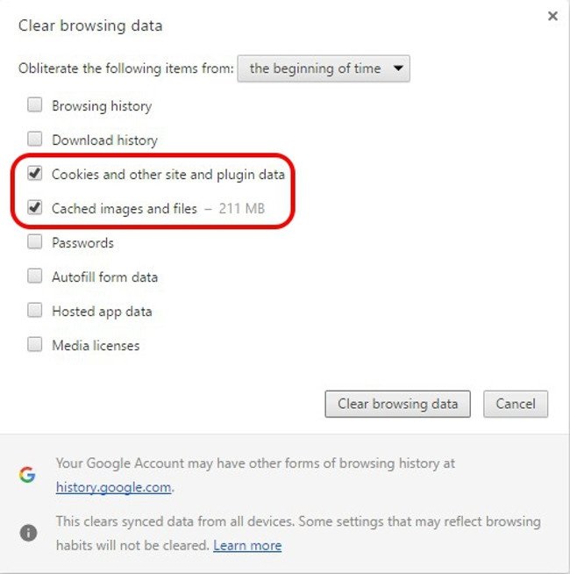570x574 pixels.
Task: Tick the Passwords checkbox
Action: [x=35, y=242]
